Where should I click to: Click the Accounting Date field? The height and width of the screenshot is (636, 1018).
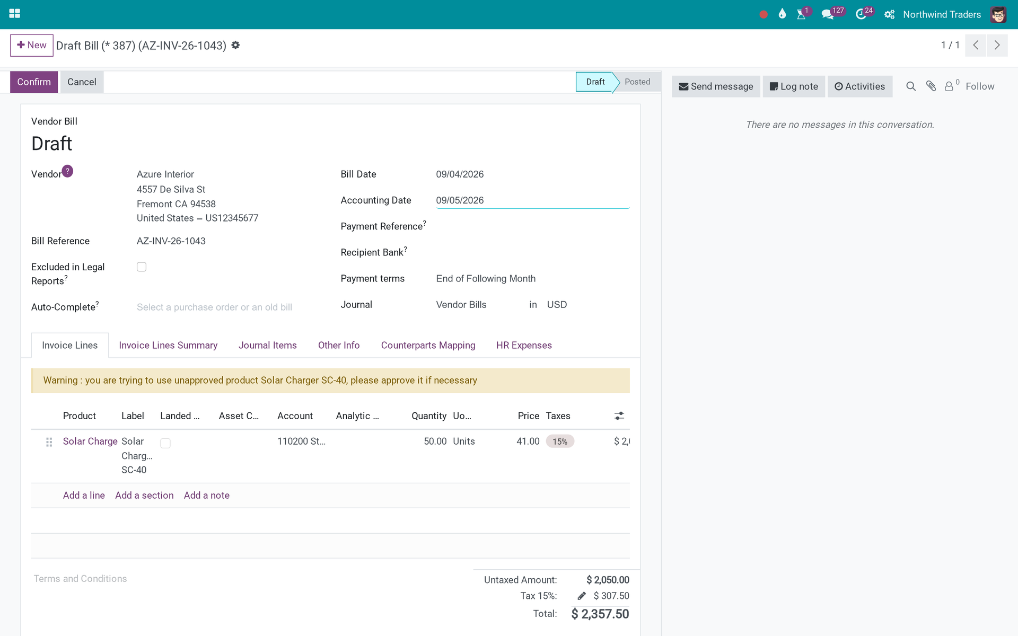tap(532, 200)
